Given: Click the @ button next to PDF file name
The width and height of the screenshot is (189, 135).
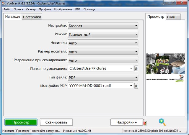Looking at the screenshot, I should click(x=136, y=86).
